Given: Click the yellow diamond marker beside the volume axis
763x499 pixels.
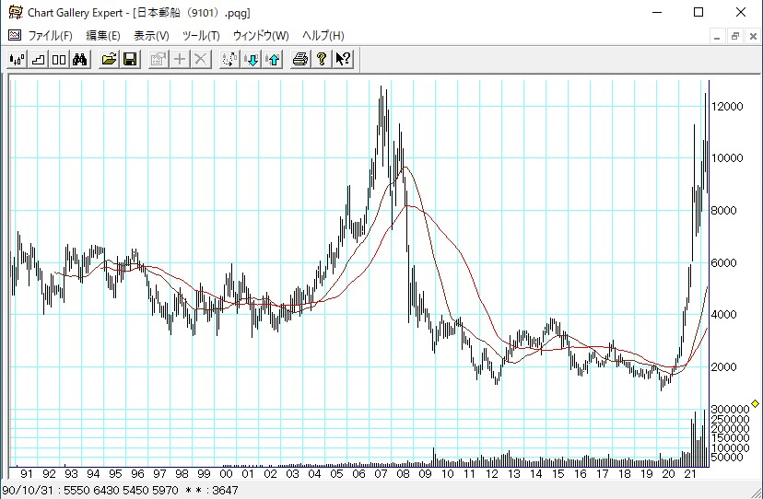Looking at the screenshot, I should pyautogui.click(x=755, y=403).
